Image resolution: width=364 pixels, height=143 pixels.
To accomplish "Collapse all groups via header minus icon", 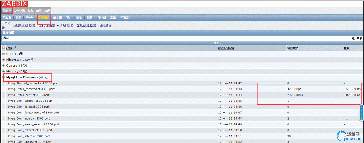I will pos(3,48).
